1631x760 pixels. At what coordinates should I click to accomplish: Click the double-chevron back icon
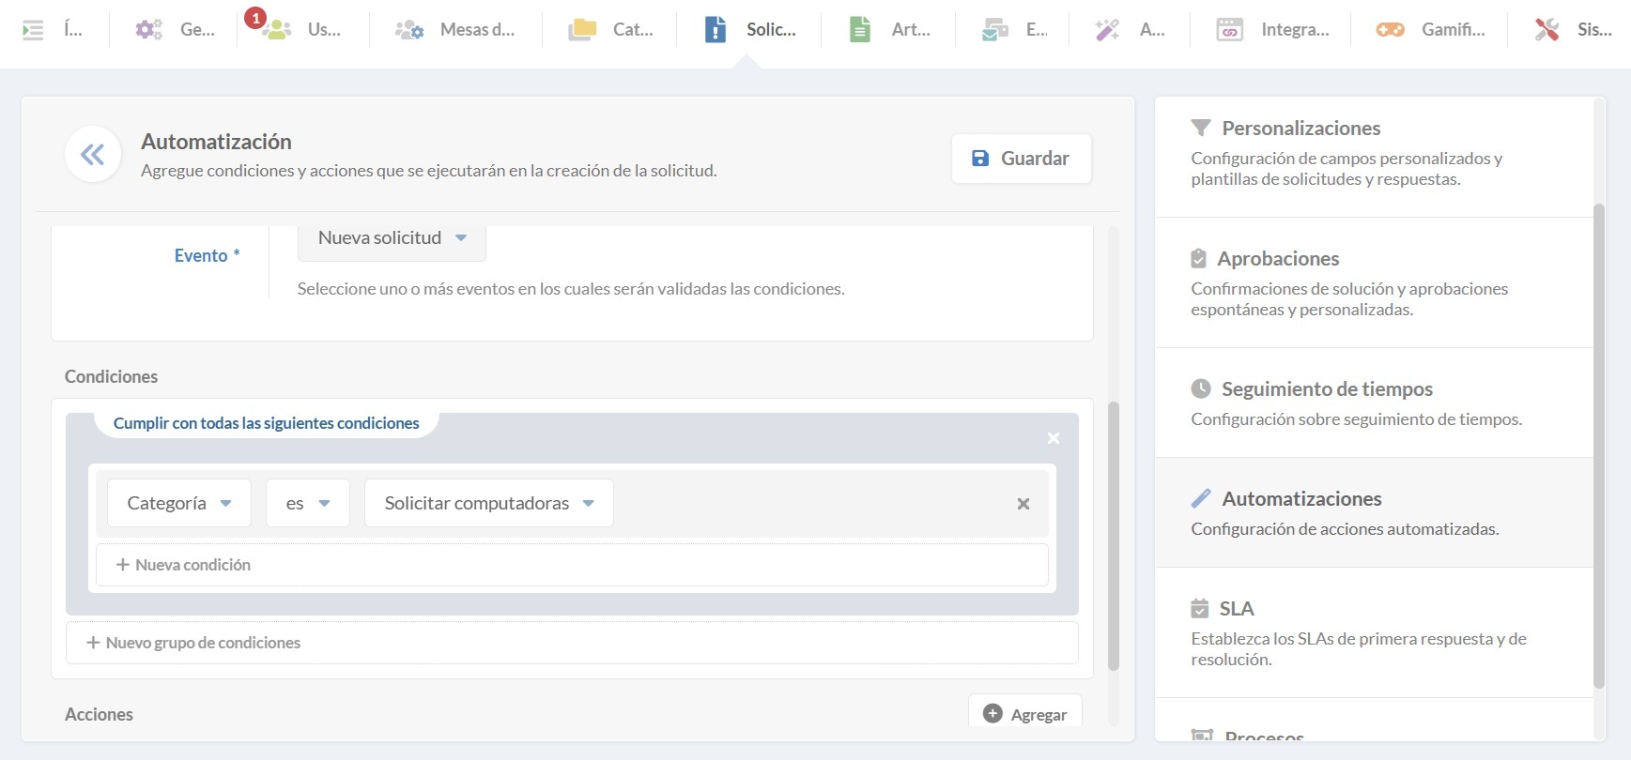click(92, 155)
